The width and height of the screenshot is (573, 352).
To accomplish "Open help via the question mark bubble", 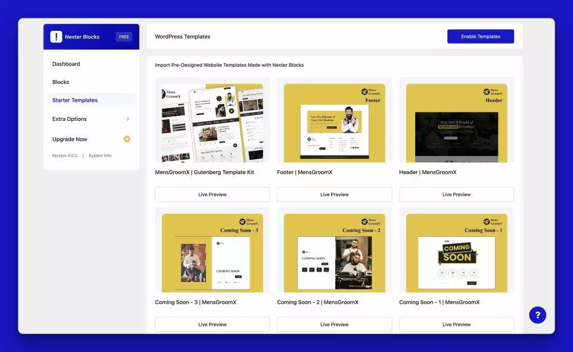I will (537, 315).
